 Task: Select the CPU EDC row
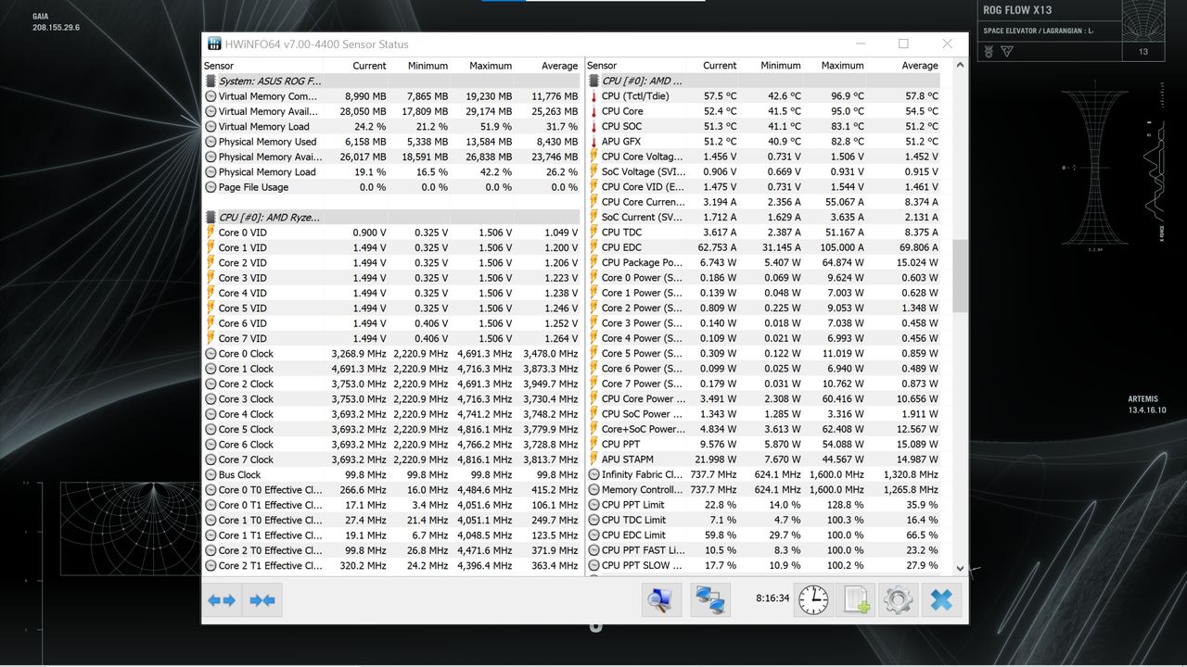(763, 247)
